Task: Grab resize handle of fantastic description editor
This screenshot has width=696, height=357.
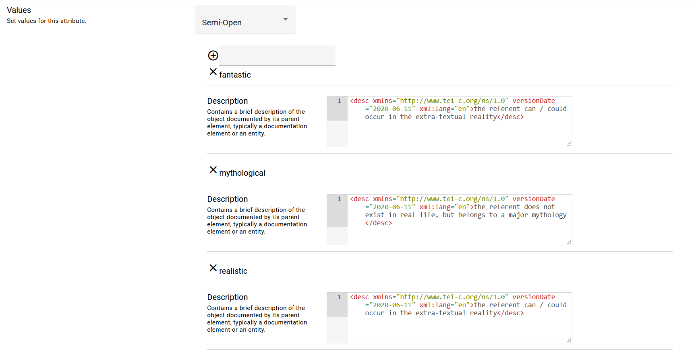Action: pos(569,144)
